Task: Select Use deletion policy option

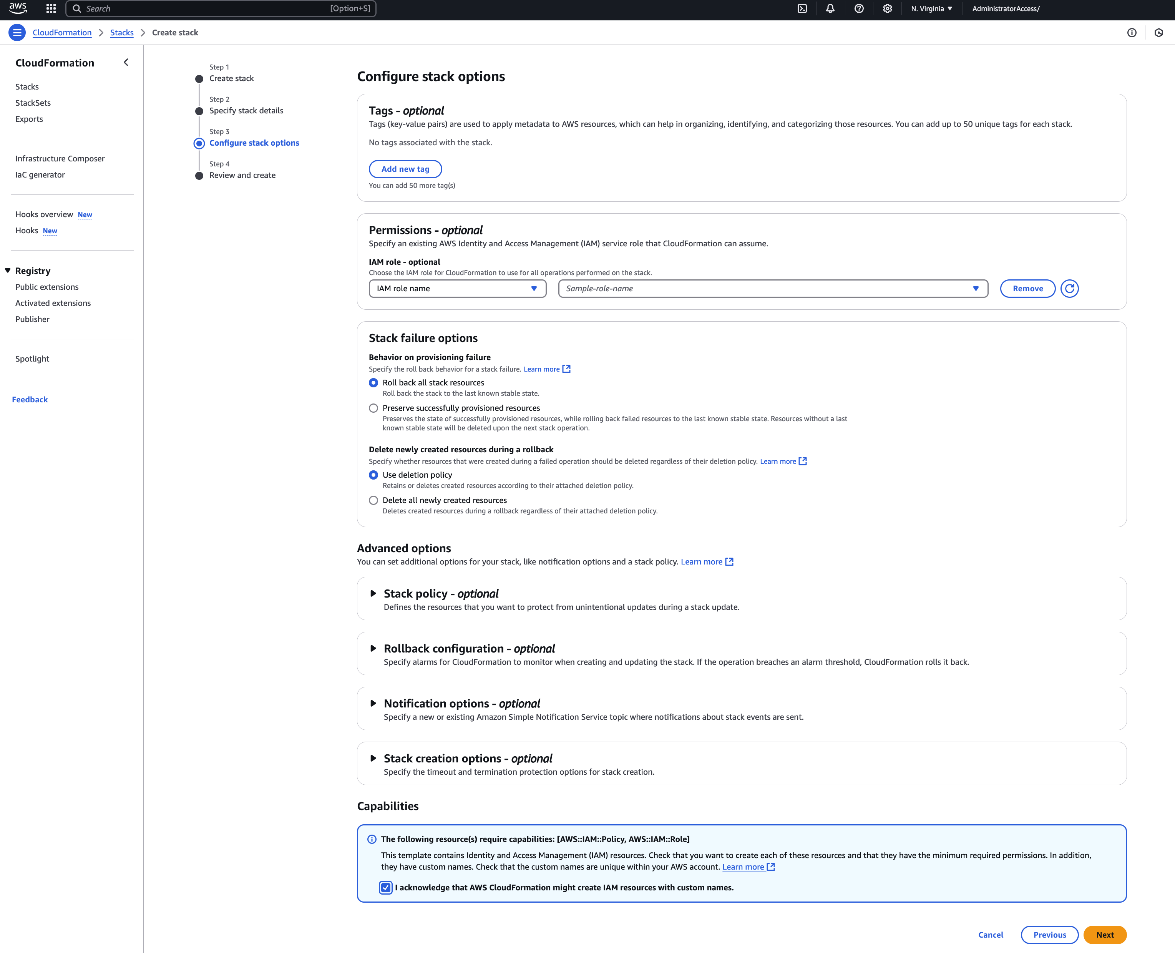Action: click(x=373, y=475)
